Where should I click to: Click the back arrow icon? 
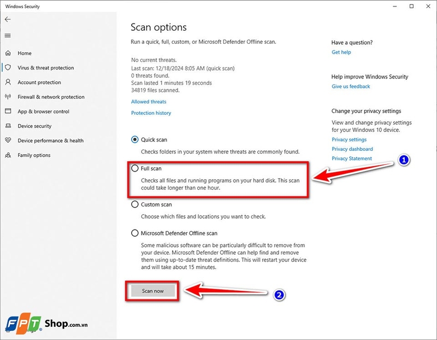(8, 19)
